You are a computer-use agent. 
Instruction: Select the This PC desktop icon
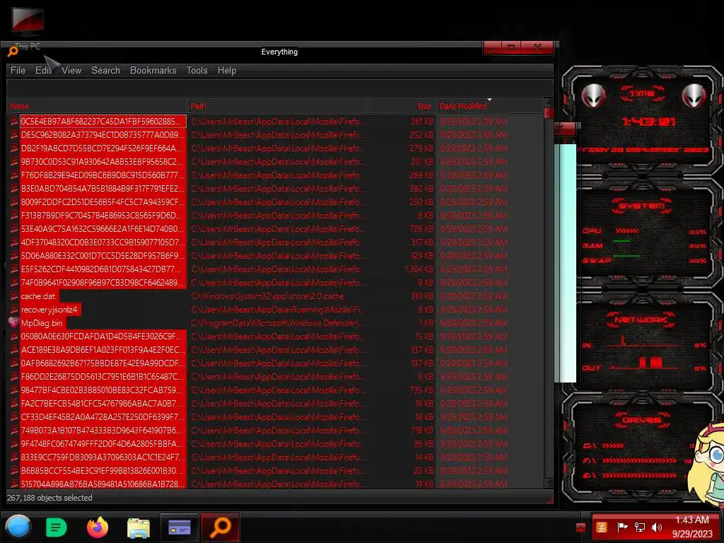(28, 28)
